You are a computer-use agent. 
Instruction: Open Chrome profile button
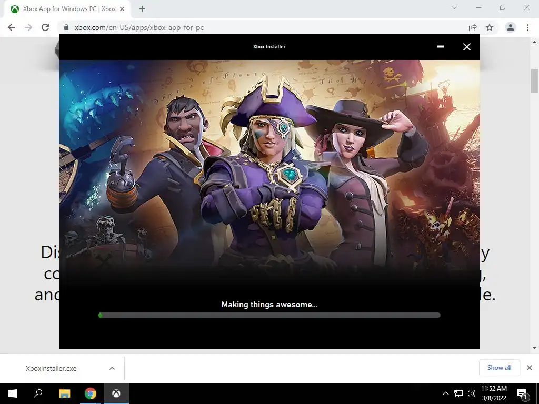click(511, 27)
